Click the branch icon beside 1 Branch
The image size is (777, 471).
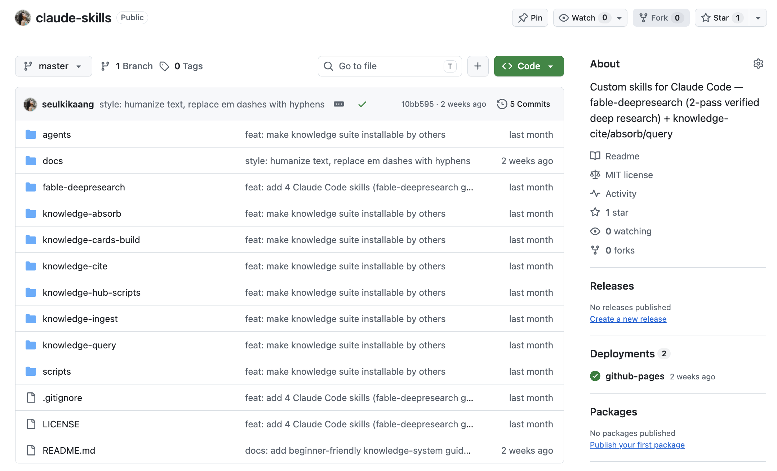tap(105, 66)
